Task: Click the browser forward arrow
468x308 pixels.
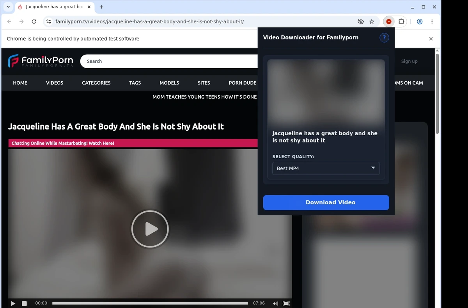Action: [21, 22]
